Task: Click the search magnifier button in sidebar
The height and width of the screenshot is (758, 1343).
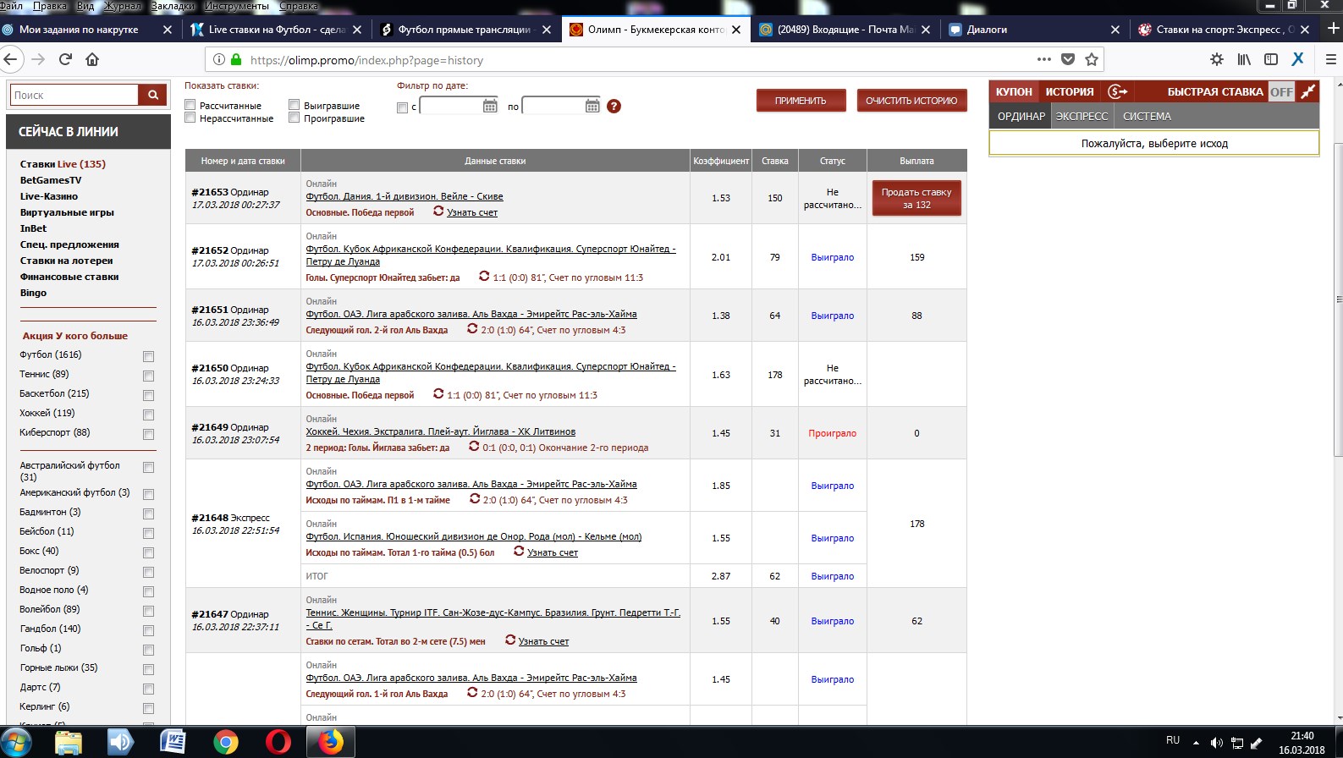Action: (153, 95)
